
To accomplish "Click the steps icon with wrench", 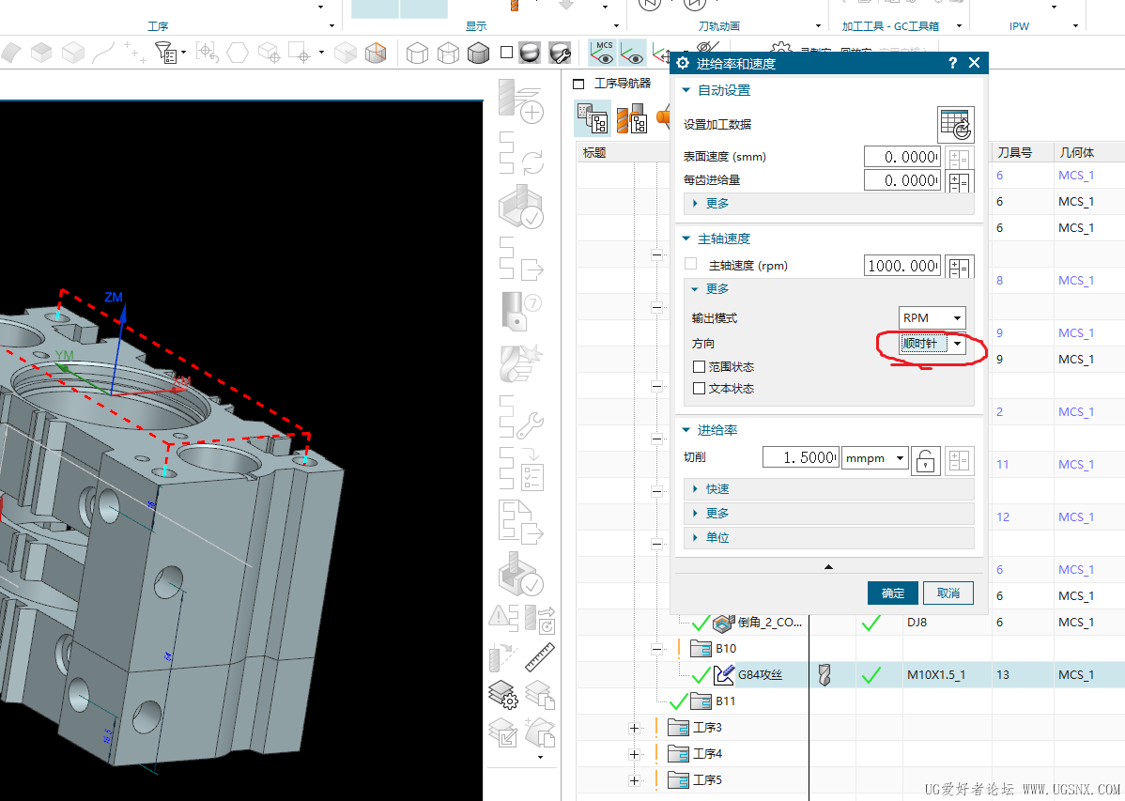I will (x=521, y=417).
